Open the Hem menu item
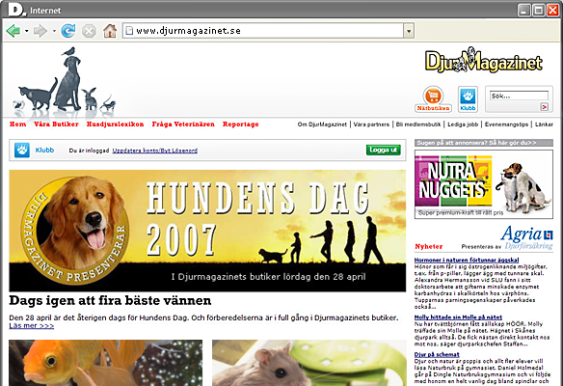This screenshot has height=386, width=563. tap(17, 124)
